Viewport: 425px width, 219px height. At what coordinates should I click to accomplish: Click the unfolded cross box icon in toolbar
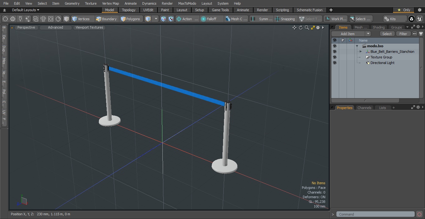(x=43, y=19)
